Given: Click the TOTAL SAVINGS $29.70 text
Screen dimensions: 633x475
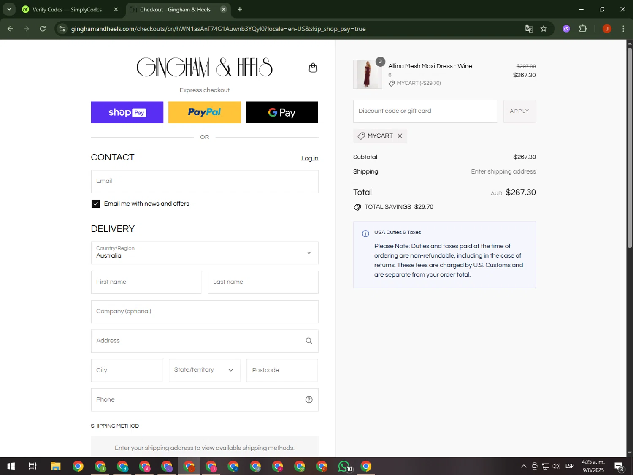Looking at the screenshot, I should point(399,207).
